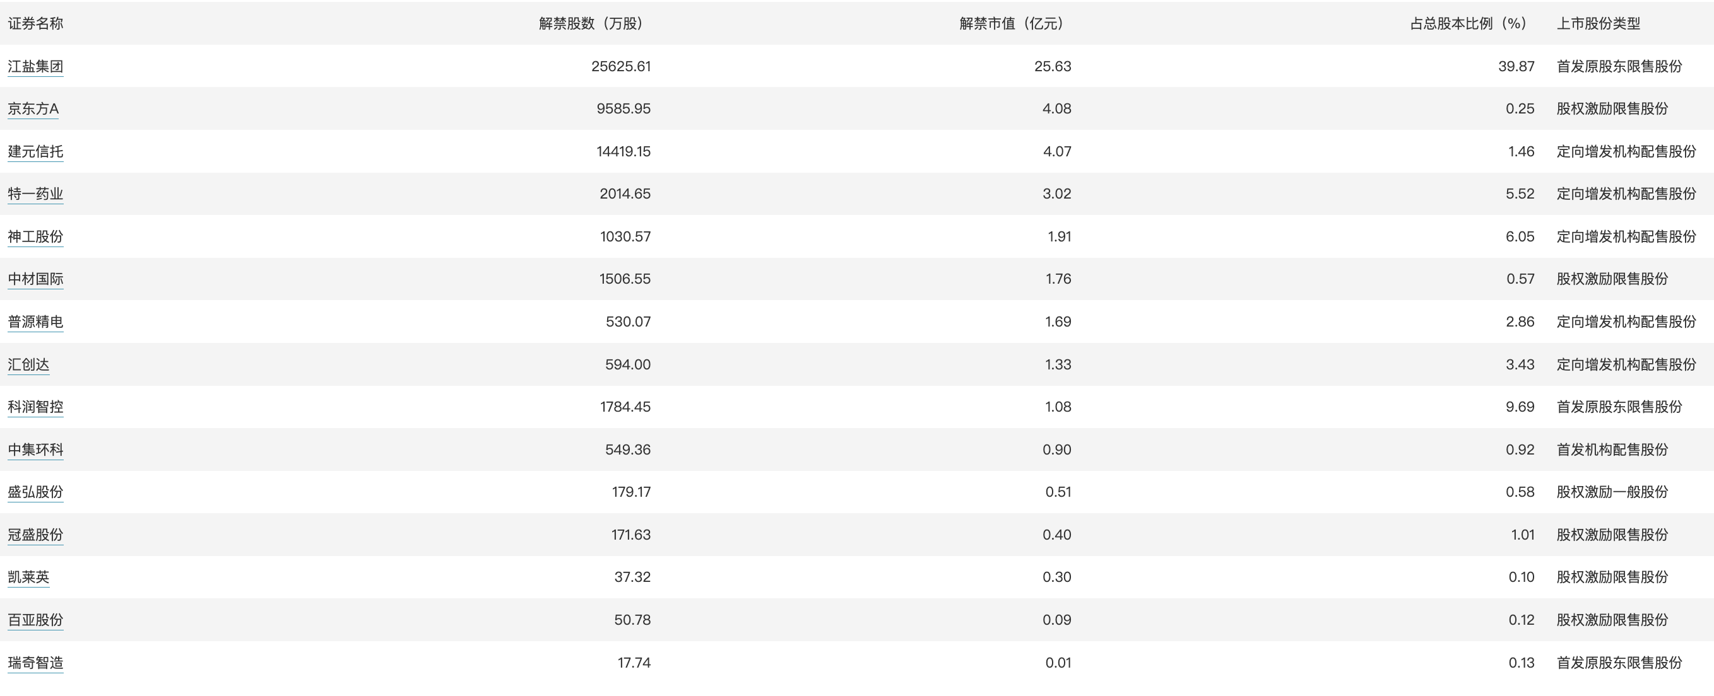Select the 科润智控 security link
The image size is (1714, 696).
pos(35,407)
